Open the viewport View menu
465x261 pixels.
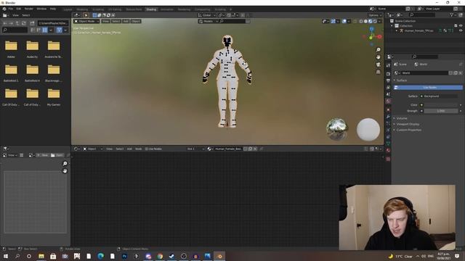105,21
